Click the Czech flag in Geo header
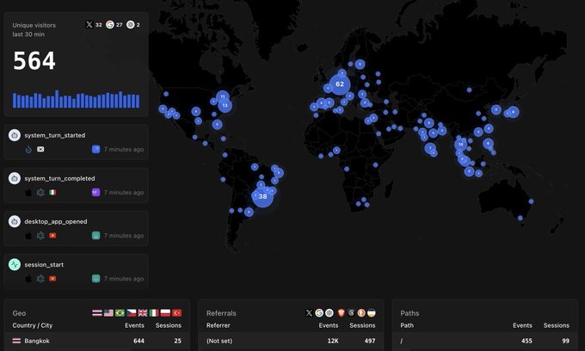The image size is (585, 351). pyautogui.click(x=132, y=312)
